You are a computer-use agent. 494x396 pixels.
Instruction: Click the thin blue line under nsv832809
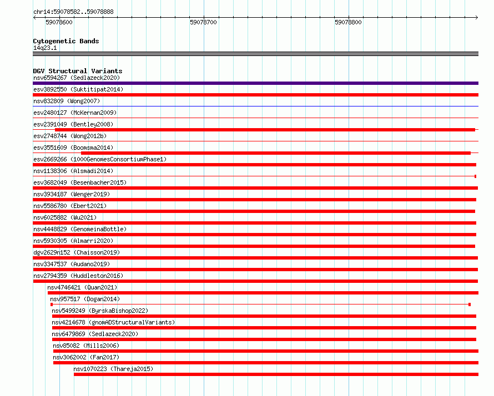(x=255, y=106)
